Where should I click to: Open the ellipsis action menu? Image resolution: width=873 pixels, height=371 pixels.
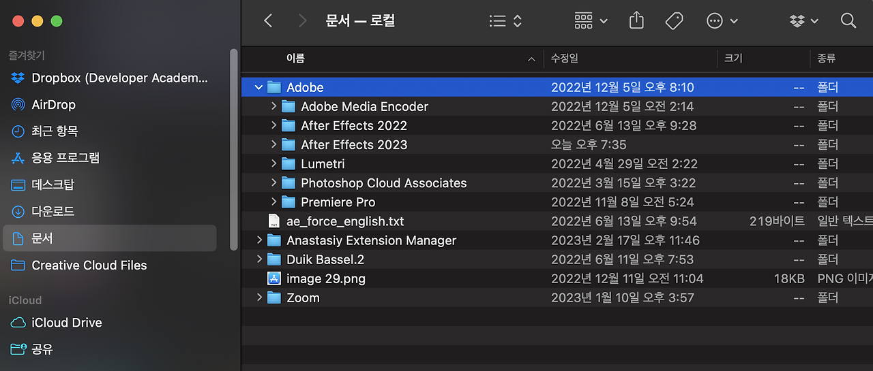722,21
